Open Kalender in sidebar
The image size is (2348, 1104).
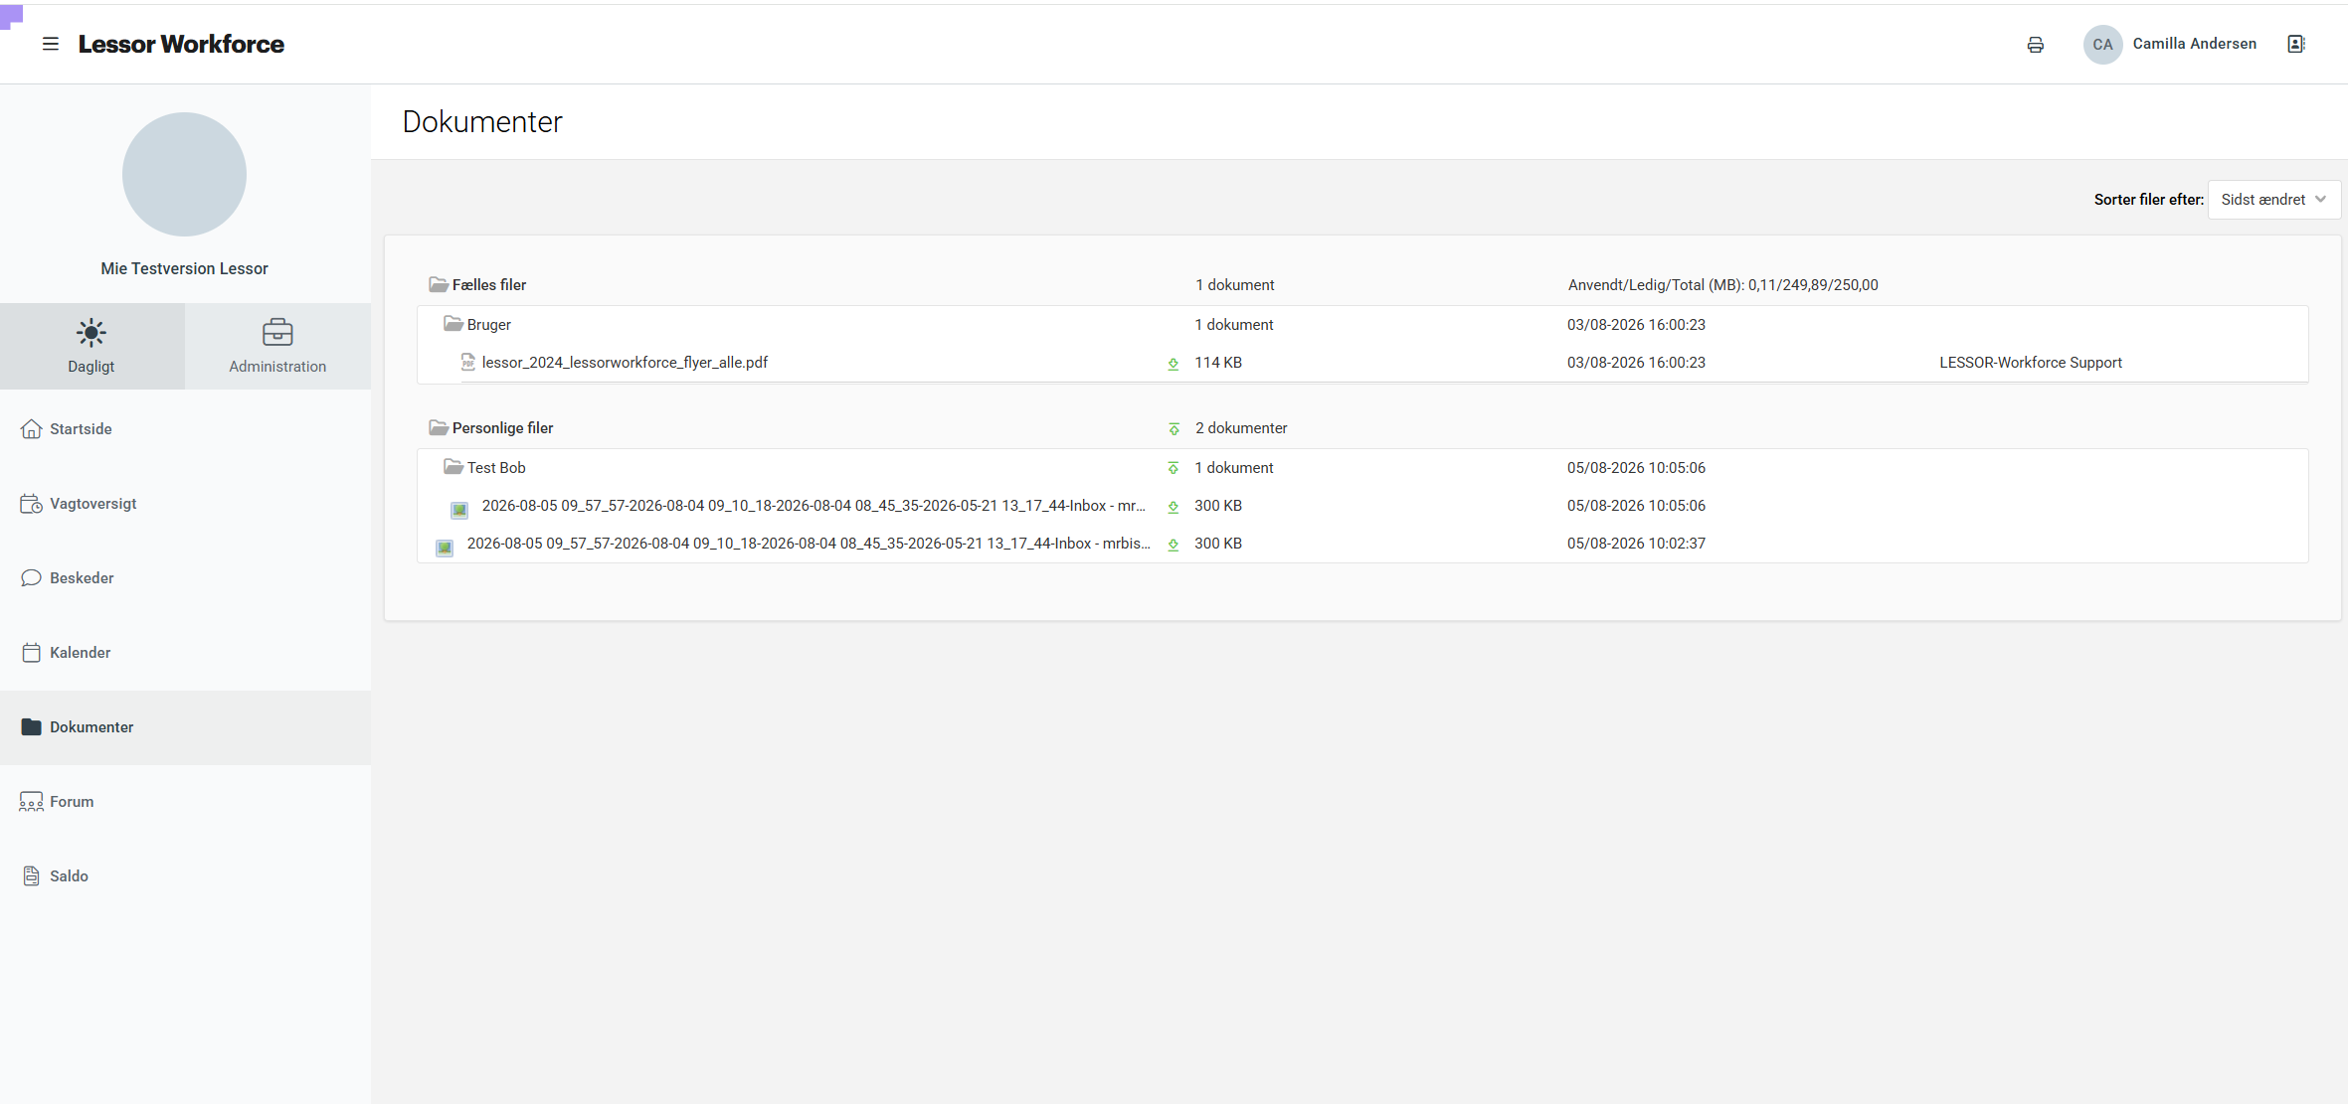click(x=185, y=653)
